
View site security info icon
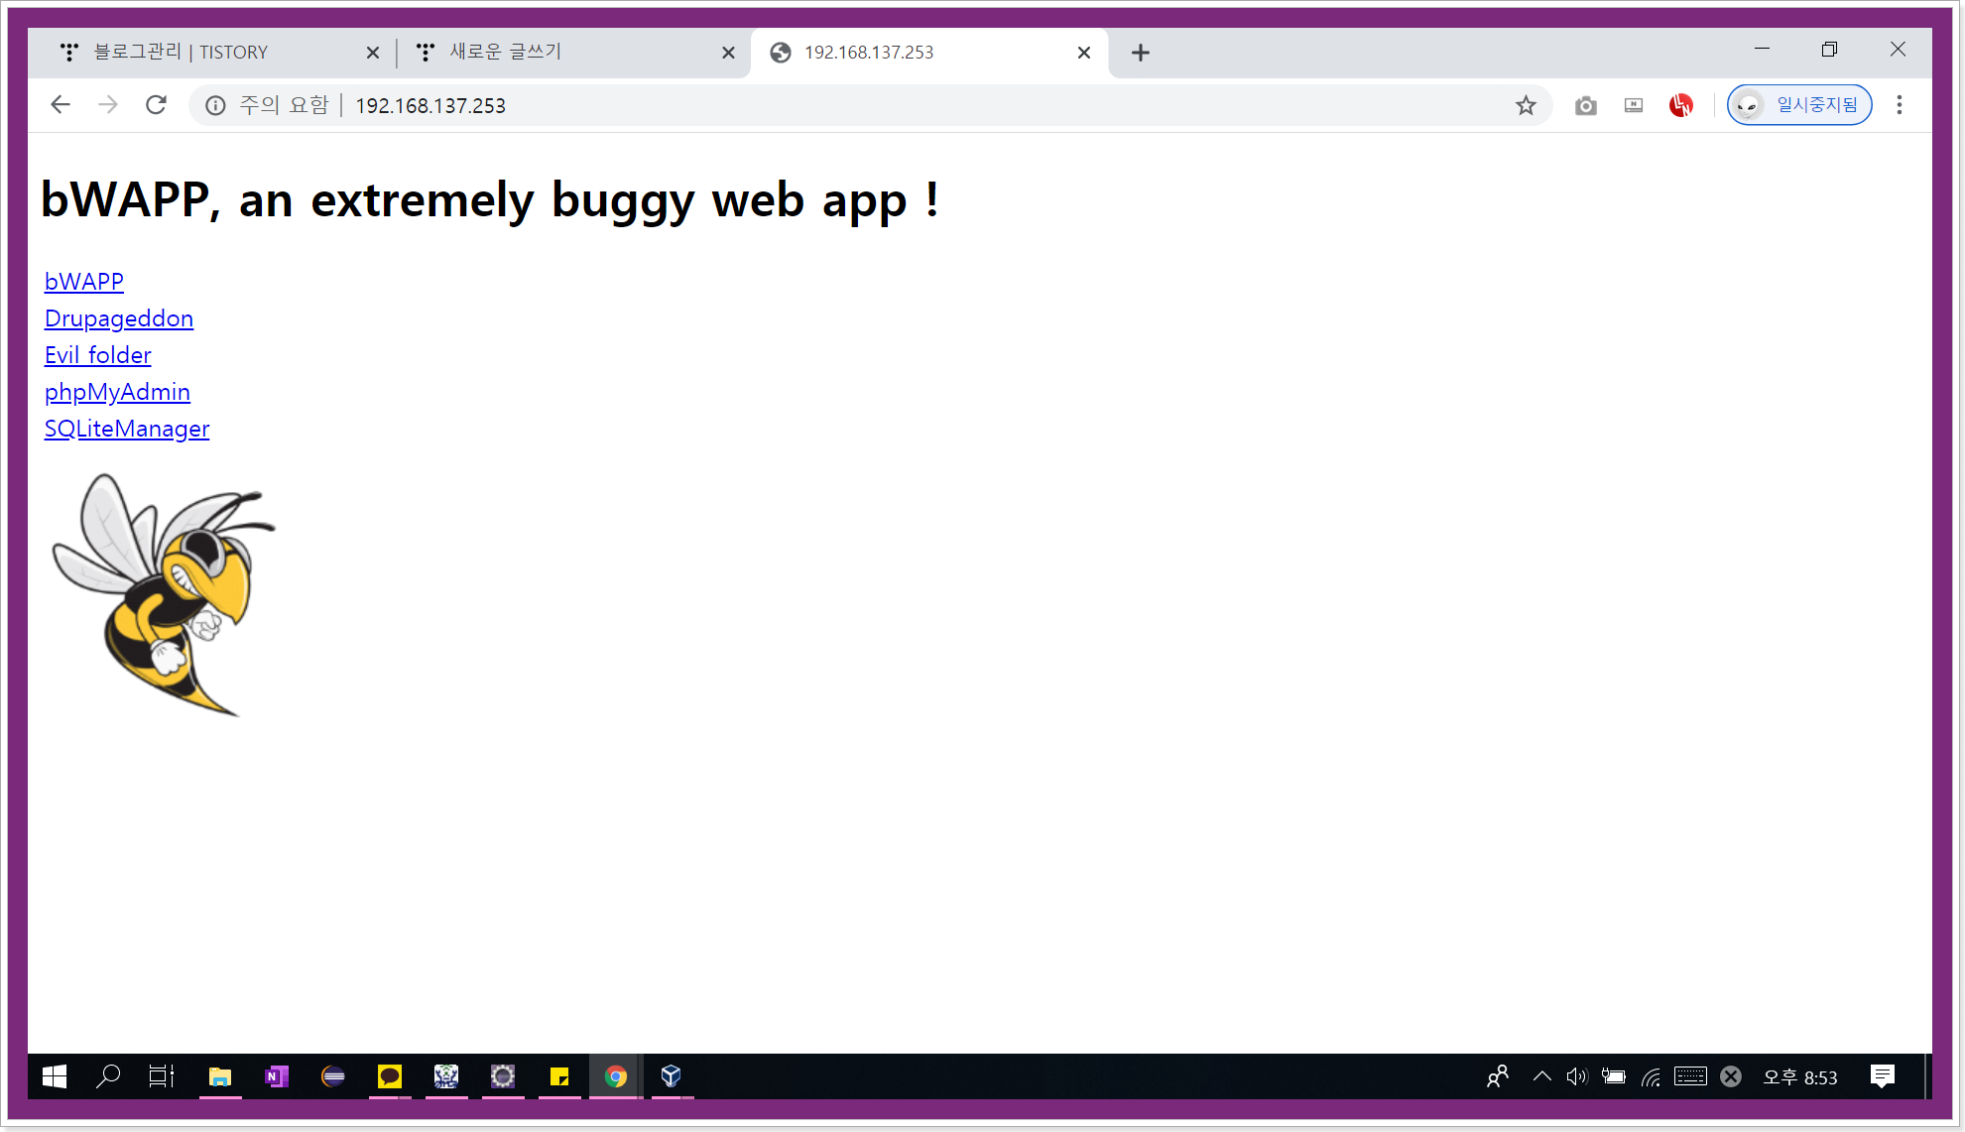click(x=215, y=105)
